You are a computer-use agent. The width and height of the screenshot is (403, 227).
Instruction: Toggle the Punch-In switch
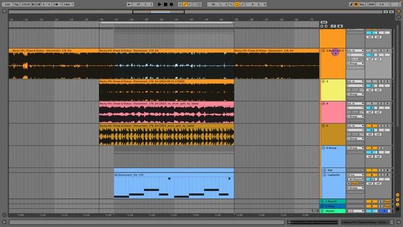[231, 4]
